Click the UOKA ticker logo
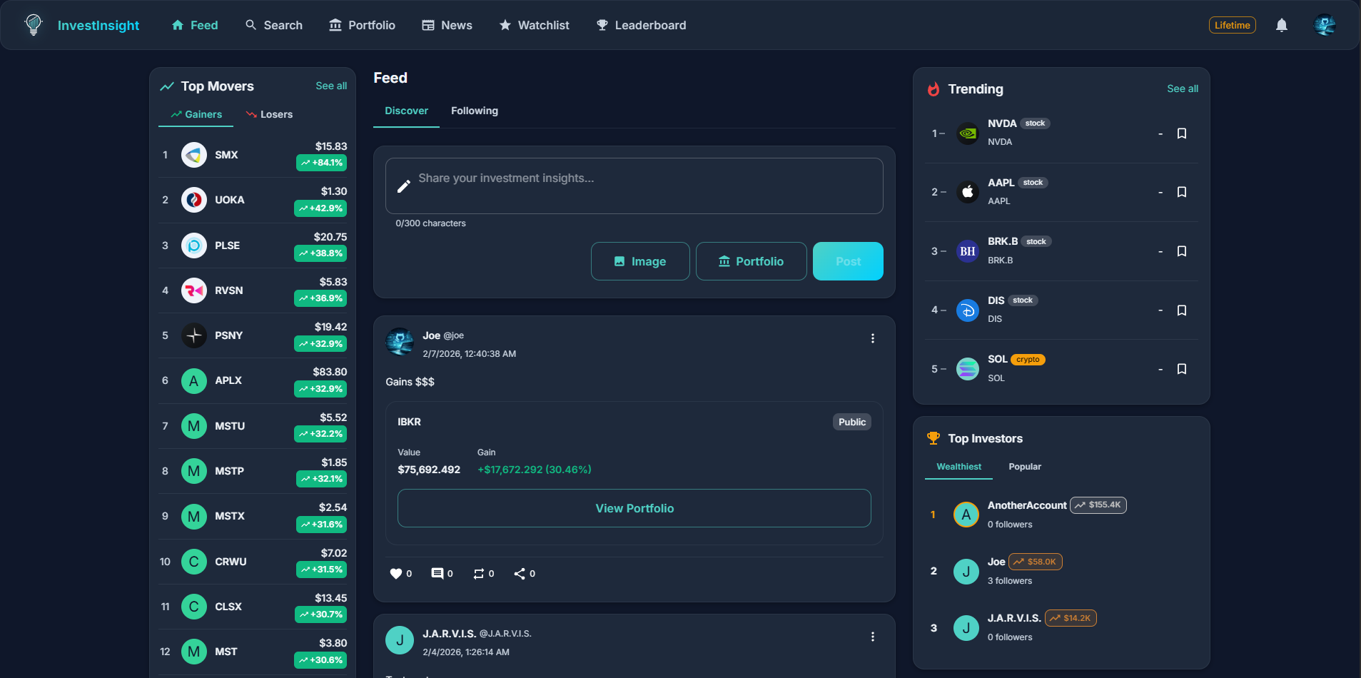 194,200
